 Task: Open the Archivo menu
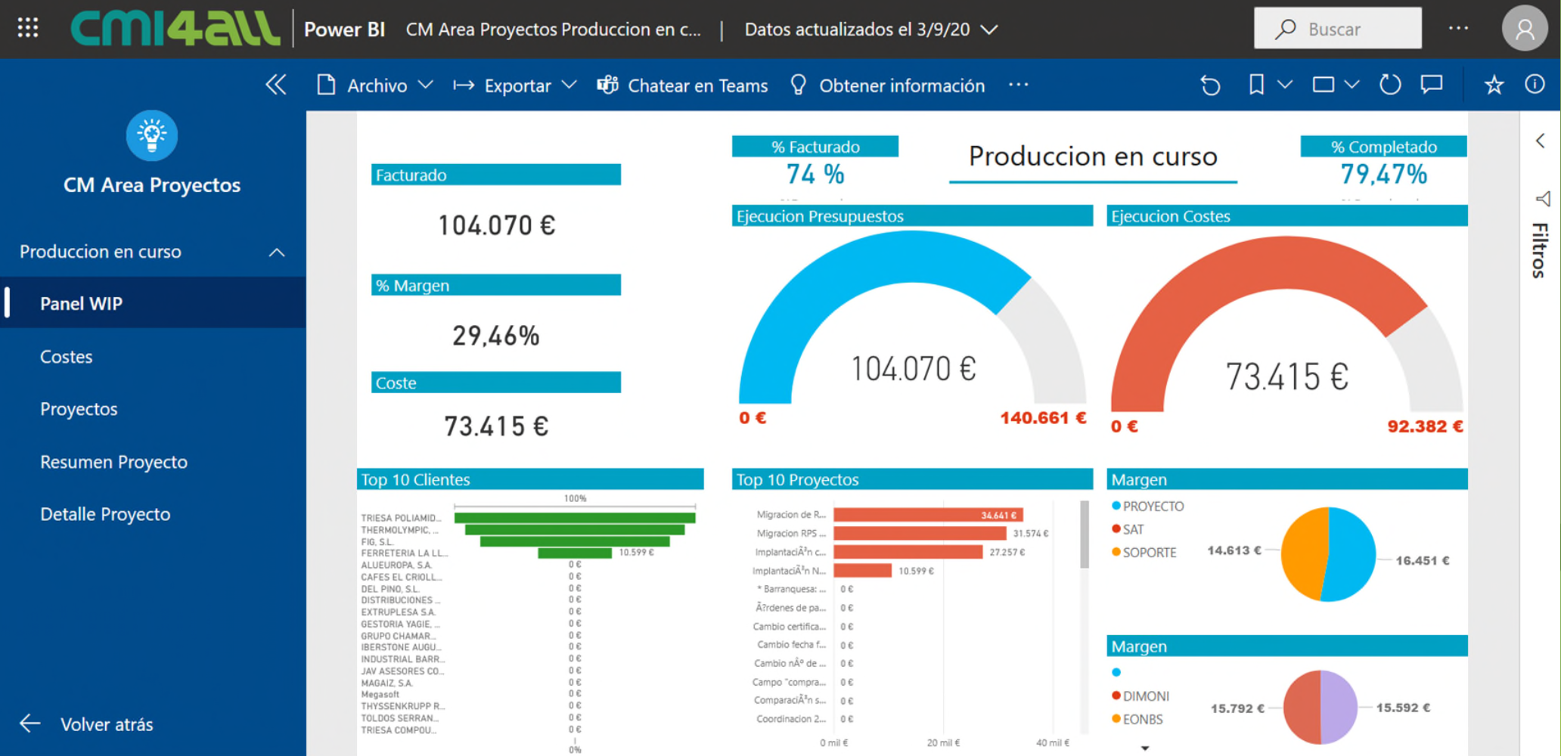click(x=376, y=85)
